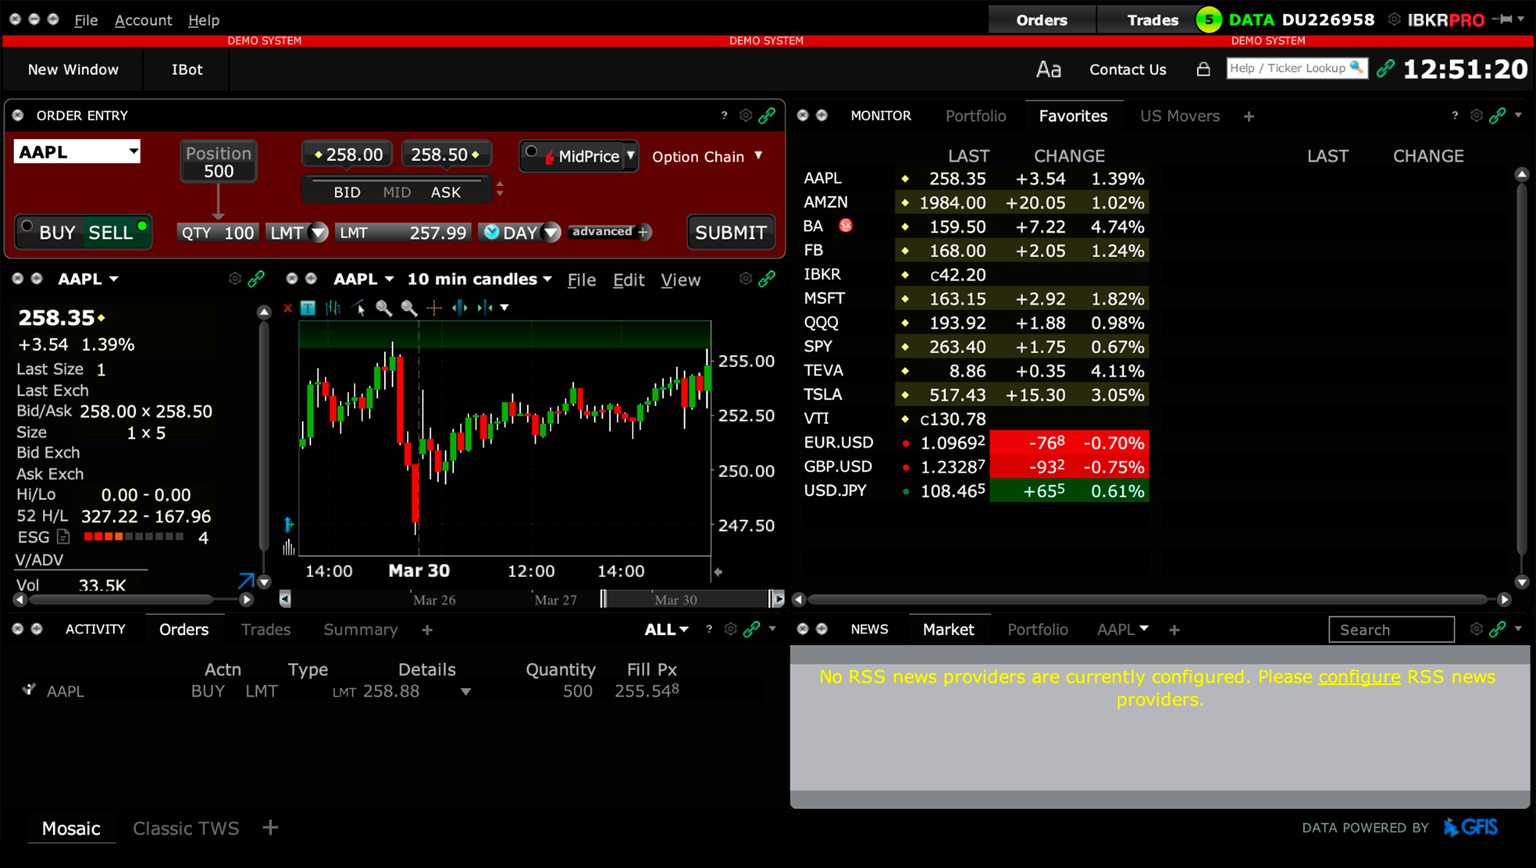The width and height of the screenshot is (1536, 868).
Task: Click the configure RSS news link
Action: 1359,677
